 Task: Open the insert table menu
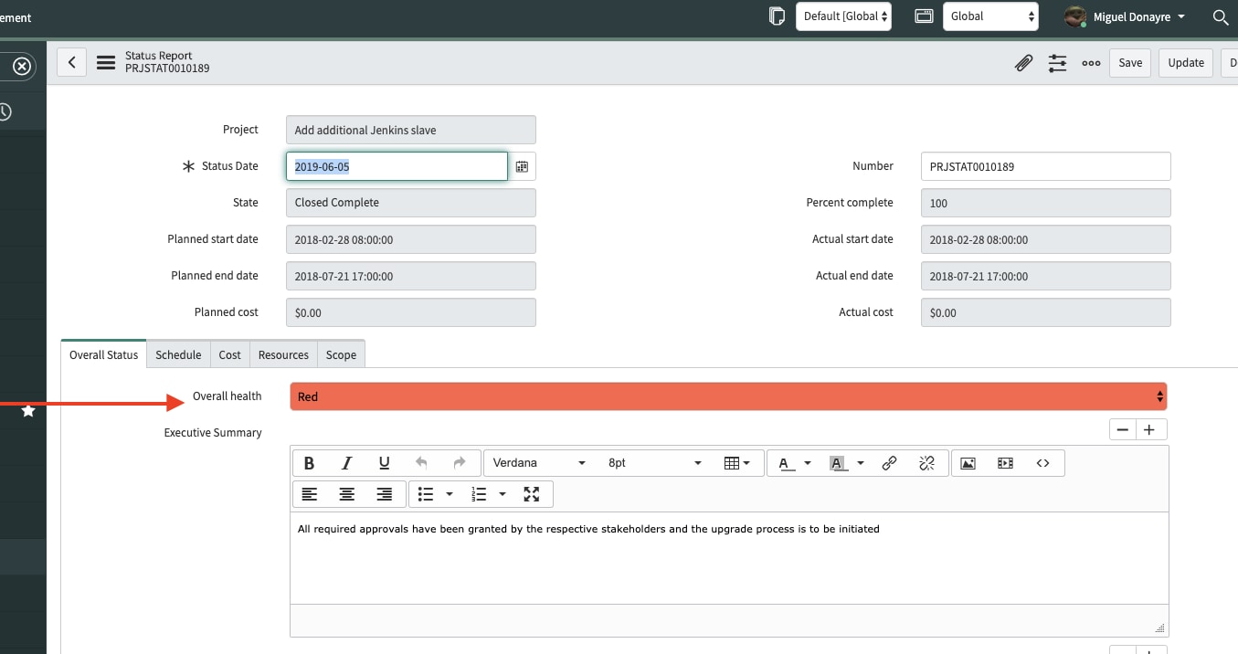(736, 463)
